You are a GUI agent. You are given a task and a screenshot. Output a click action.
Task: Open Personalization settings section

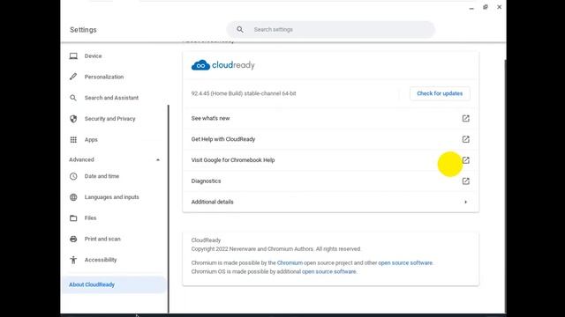click(104, 77)
